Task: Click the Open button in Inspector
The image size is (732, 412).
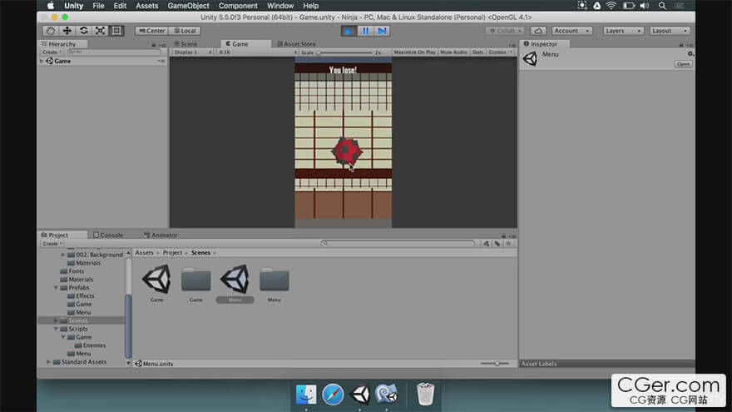Action: click(x=683, y=64)
